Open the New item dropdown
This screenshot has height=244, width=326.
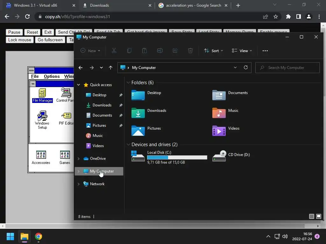point(90,51)
